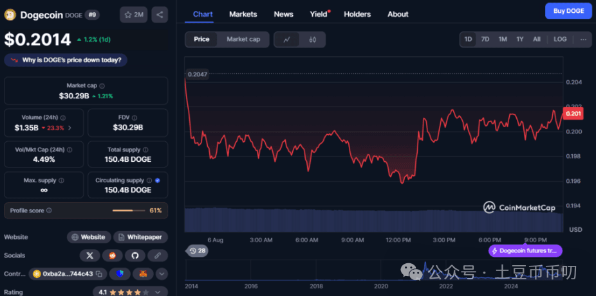
Task: Open the Markets tab
Action: coord(243,14)
